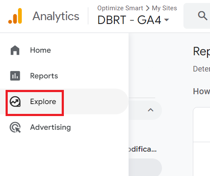The image size is (210, 176).
Task: Click the DBRT - GA4 property name
Action: (129, 20)
